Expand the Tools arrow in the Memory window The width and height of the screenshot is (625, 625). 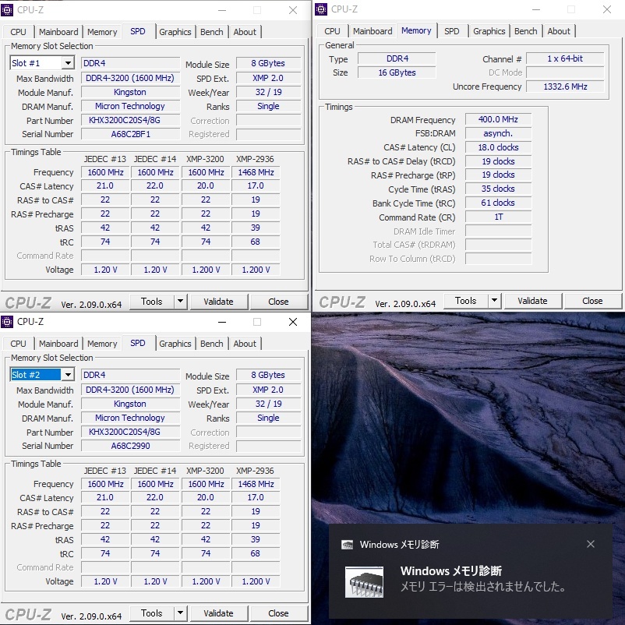pos(494,301)
